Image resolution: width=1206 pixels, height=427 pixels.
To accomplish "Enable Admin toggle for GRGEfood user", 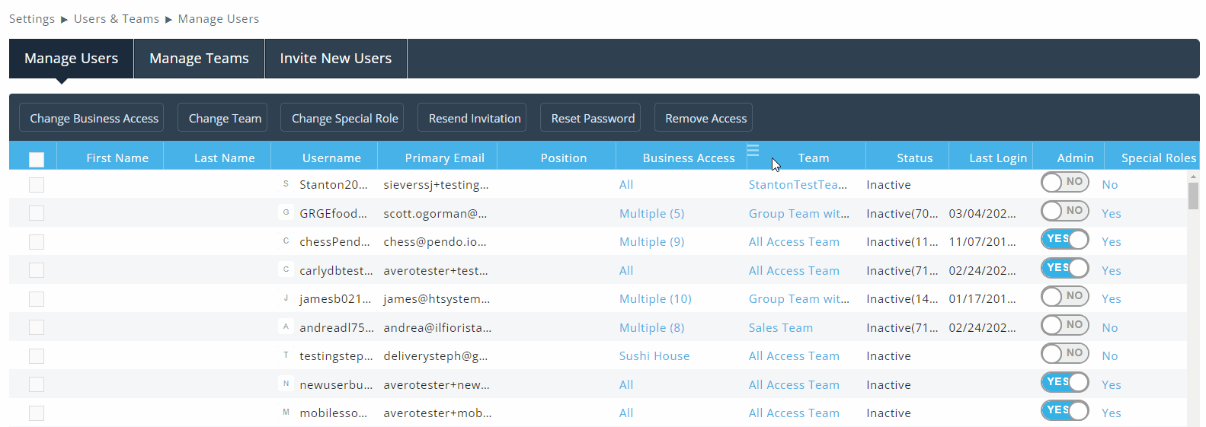I will [1064, 211].
